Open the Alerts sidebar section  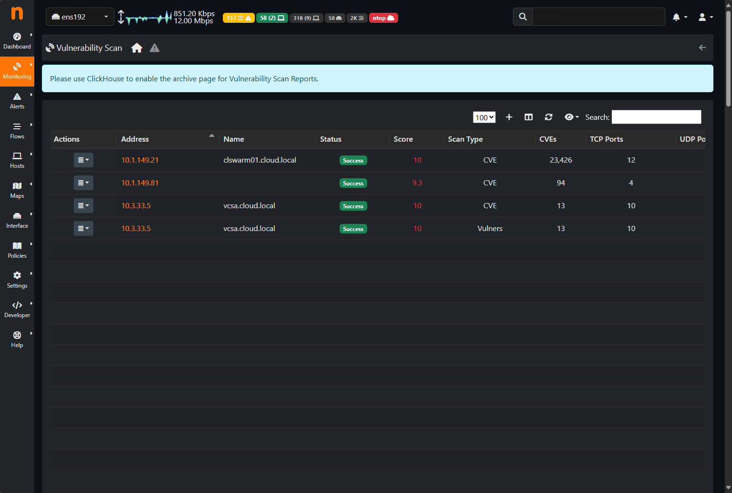pos(17,101)
